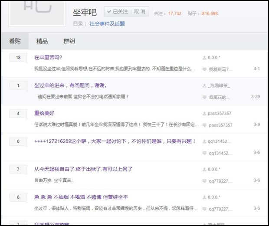Image resolution: width=269 pixels, height=226 pixels.
Task: Click the last-reply icon beside 我爱斑马7...
Action: coord(204,69)
